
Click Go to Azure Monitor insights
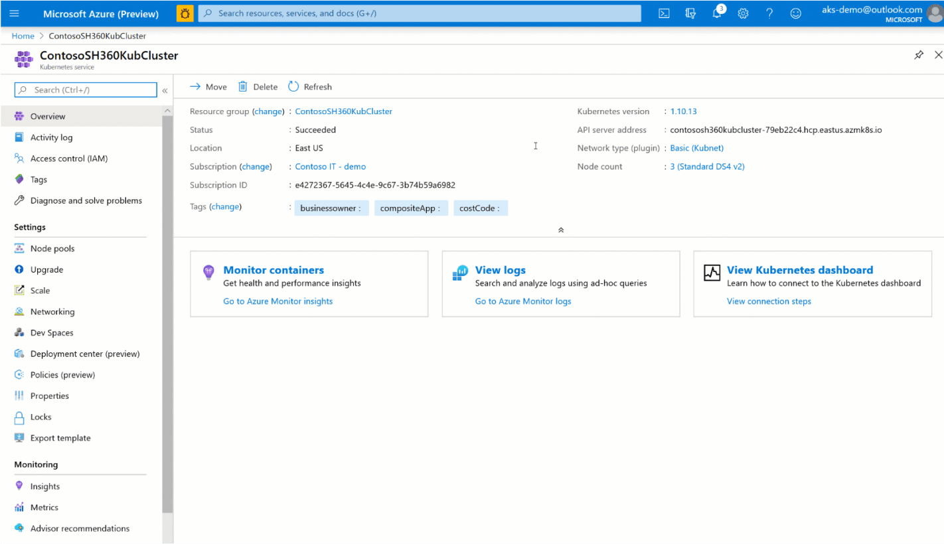click(277, 301)
